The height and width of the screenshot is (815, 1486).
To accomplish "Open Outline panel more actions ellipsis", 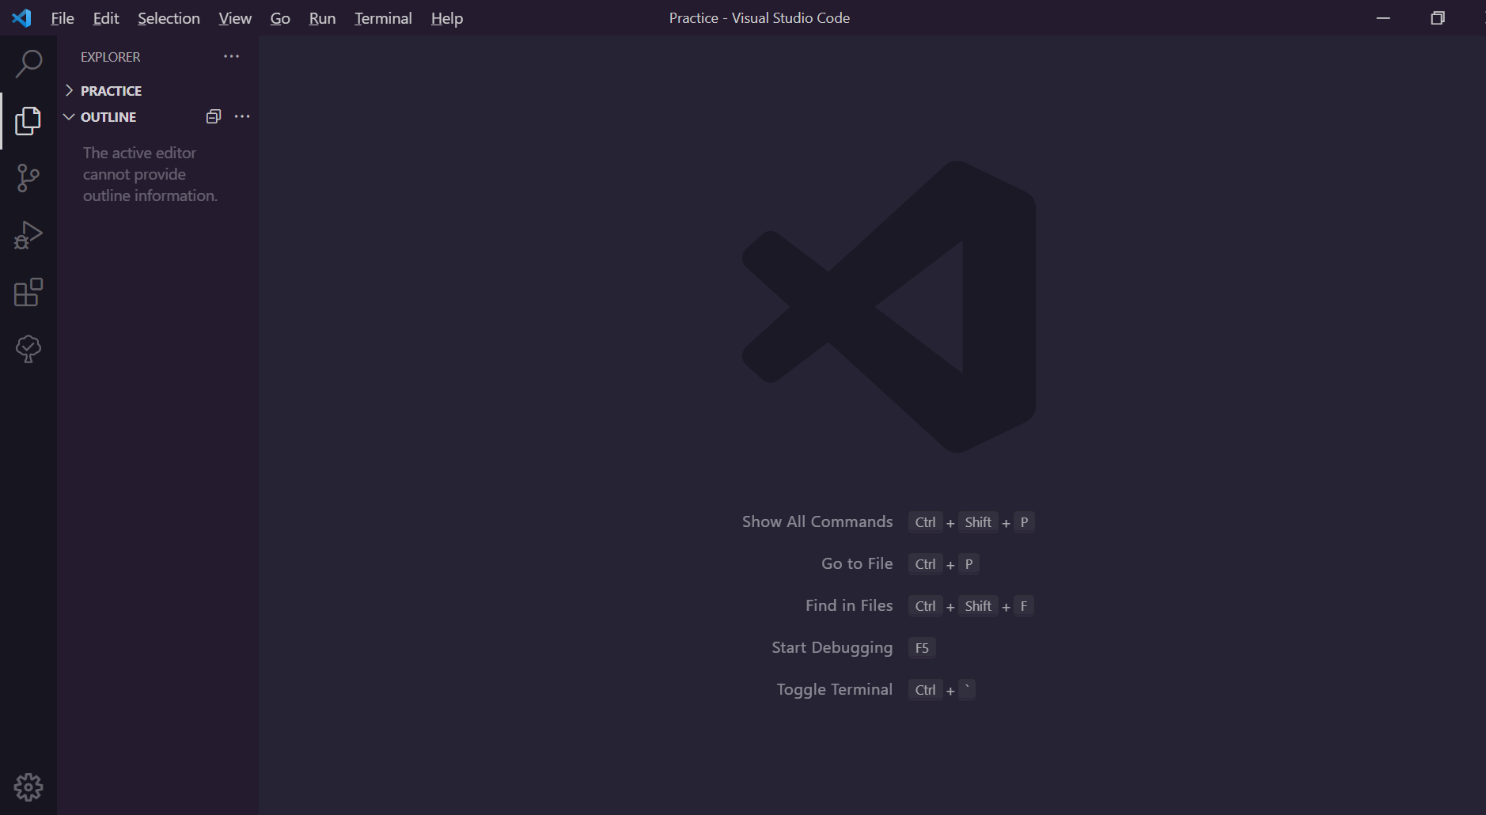I will pyautogui.click(x=242, y=116).
